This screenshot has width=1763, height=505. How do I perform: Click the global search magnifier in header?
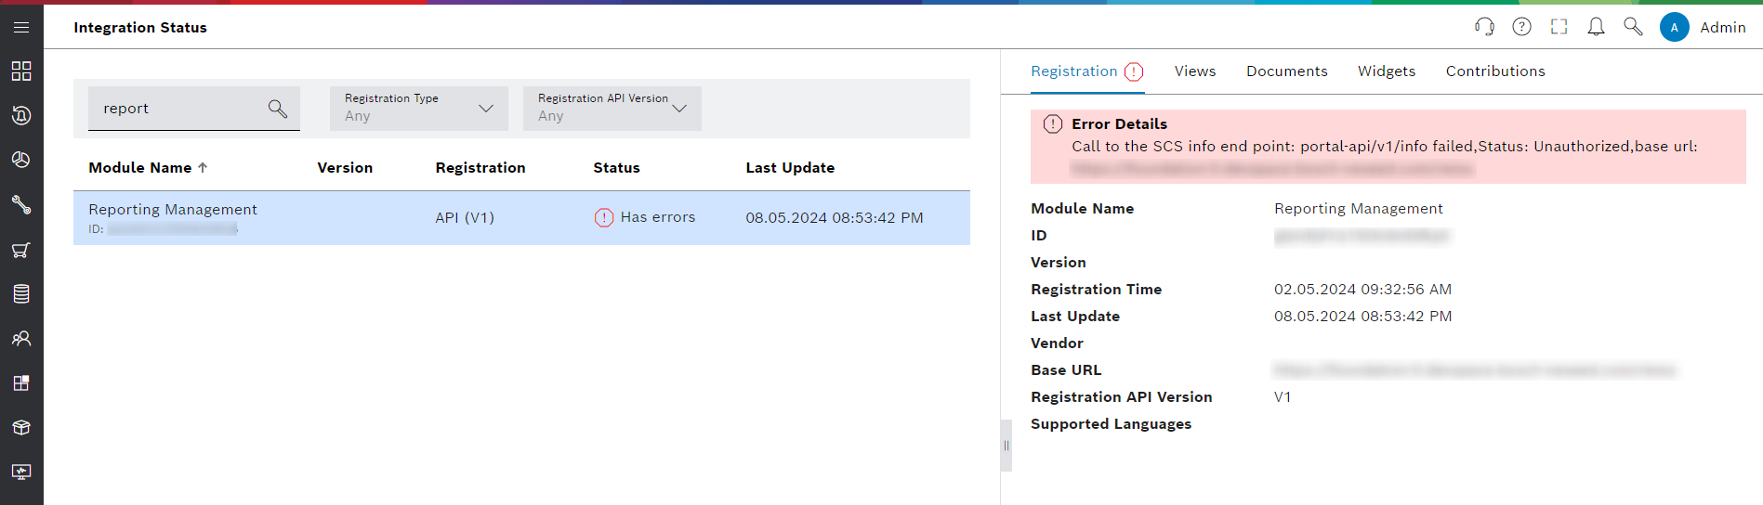click(x=1633, y=27)
